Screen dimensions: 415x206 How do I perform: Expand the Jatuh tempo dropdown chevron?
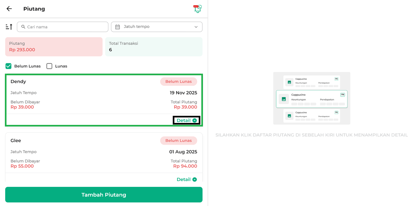click(196, 27)
